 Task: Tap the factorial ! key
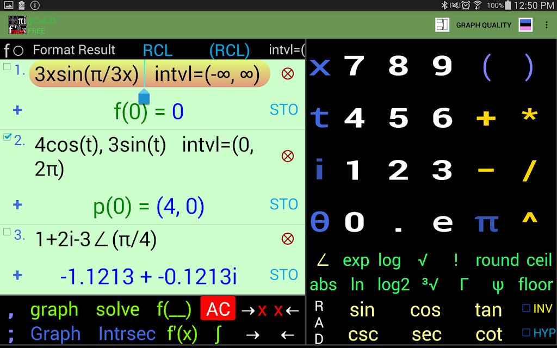click(456, 260)
